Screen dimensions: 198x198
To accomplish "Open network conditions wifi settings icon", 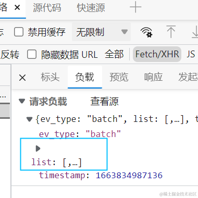I will 146,32.
